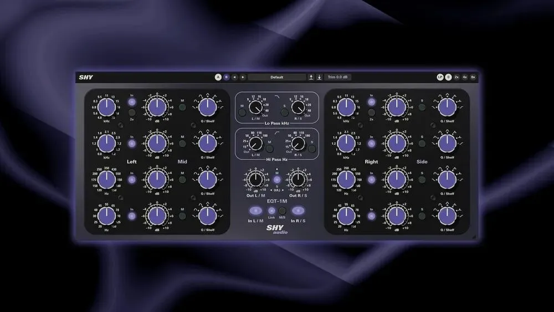Enable the Link button
554x312 pixels.
tap(271, 211)
